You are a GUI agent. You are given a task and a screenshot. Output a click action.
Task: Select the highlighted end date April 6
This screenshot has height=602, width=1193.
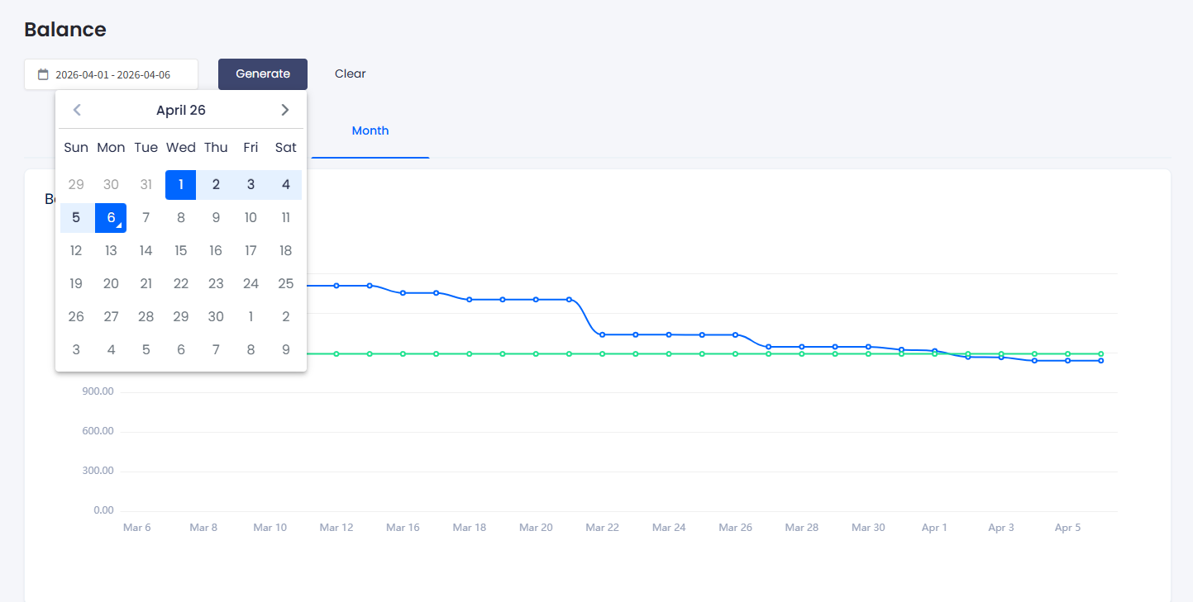click(x=111, y=217)
